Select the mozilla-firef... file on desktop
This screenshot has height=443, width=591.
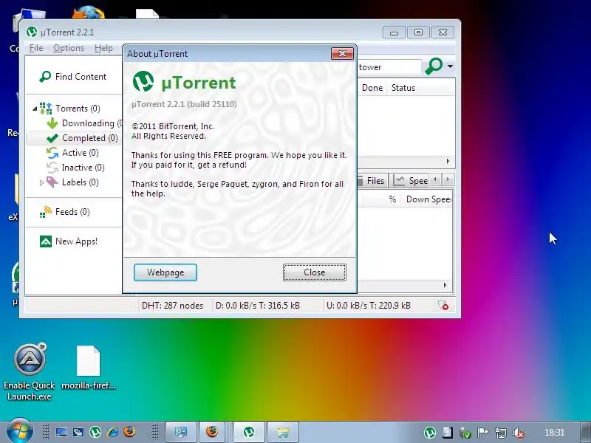pos(88,368)
